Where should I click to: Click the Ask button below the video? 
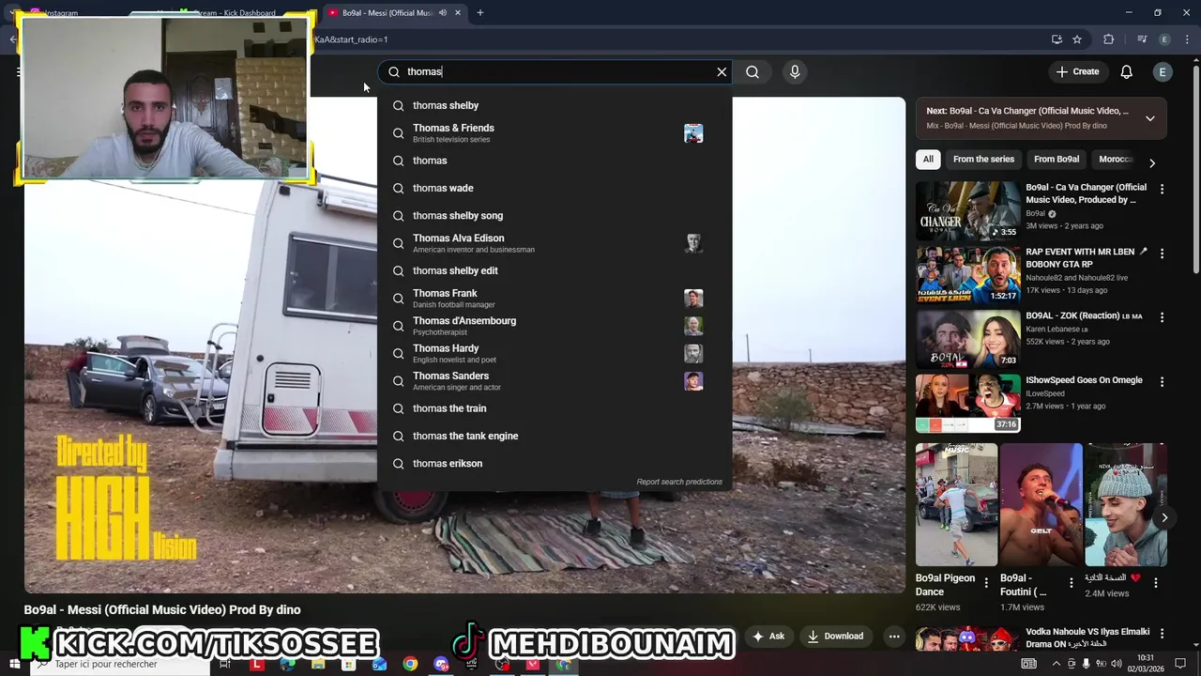[768, 636]
